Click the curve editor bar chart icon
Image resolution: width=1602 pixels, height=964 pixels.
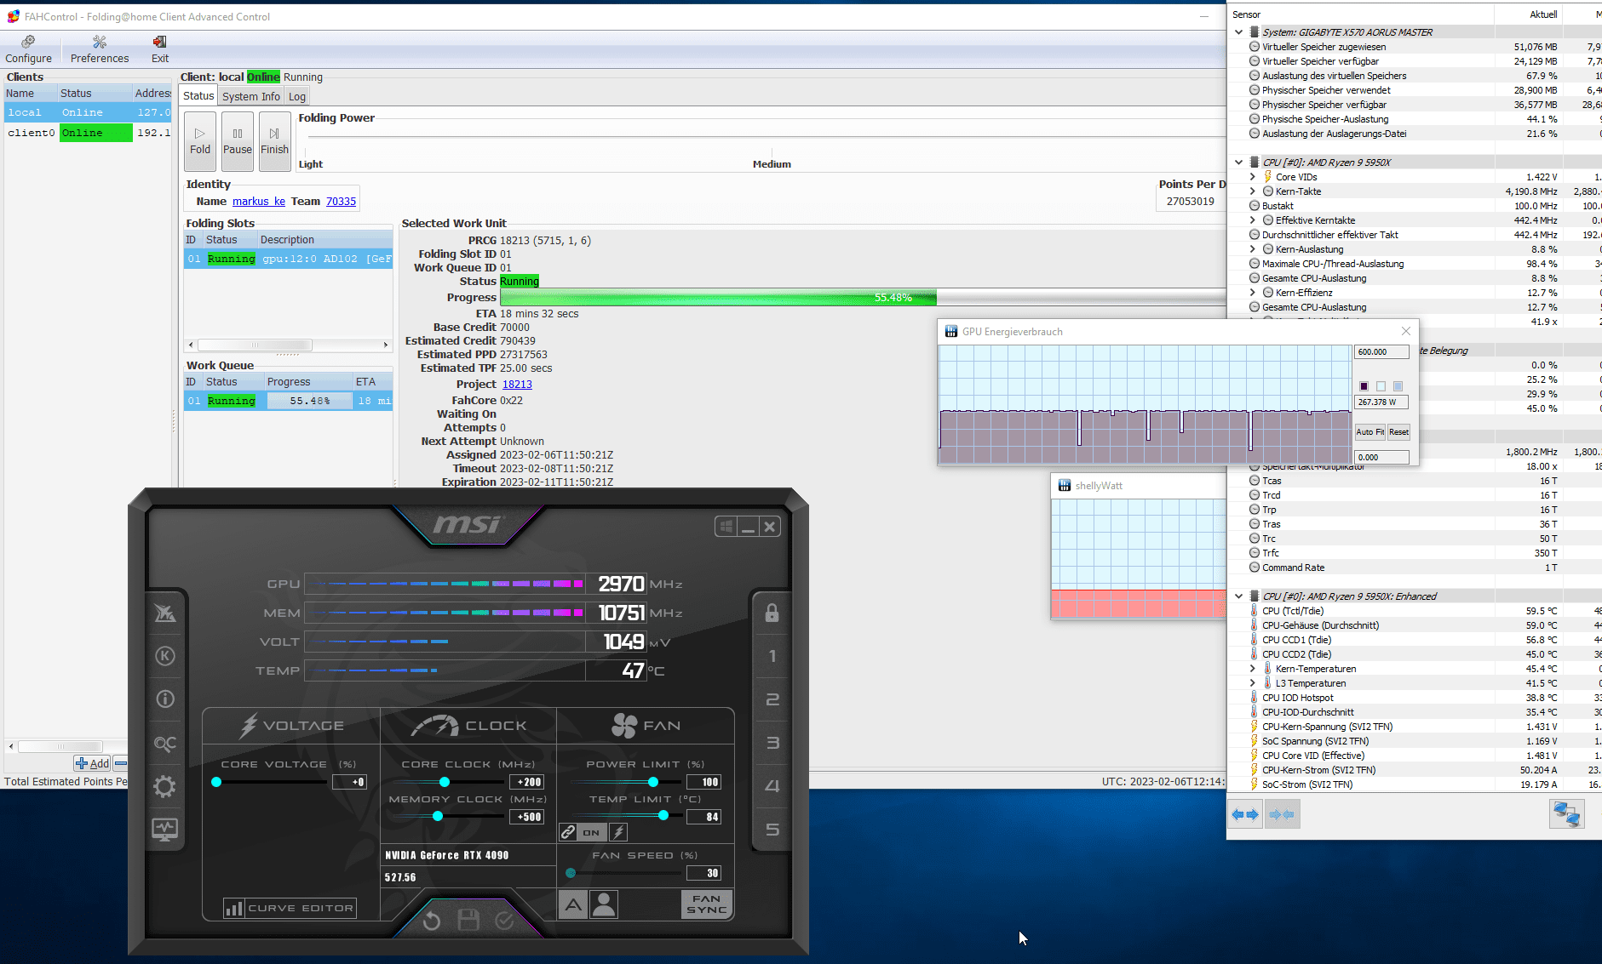(234, 909)
